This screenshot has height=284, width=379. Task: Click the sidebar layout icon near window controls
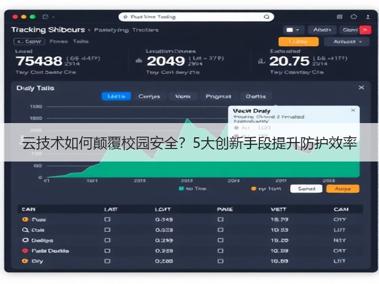click(45, 17)
